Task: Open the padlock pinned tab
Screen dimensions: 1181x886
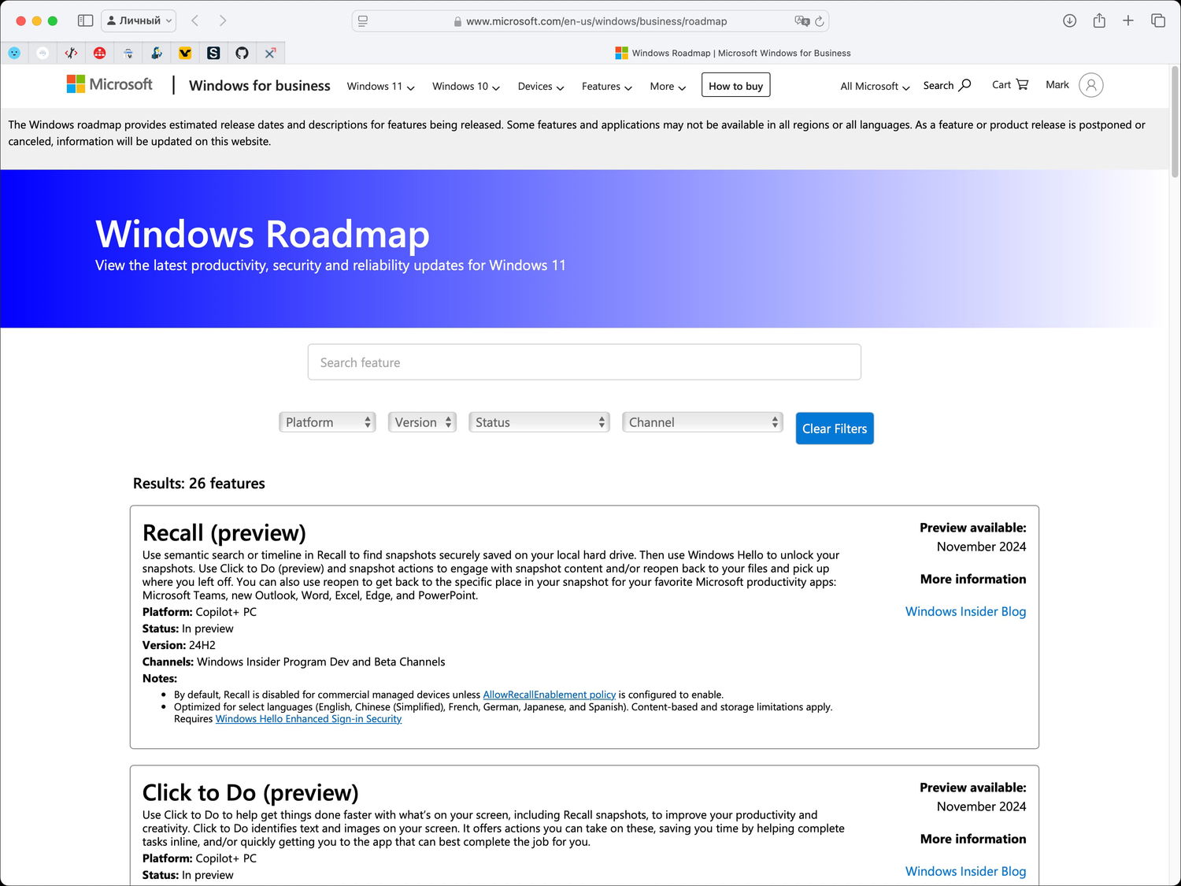Action: (x=128, y=53)
